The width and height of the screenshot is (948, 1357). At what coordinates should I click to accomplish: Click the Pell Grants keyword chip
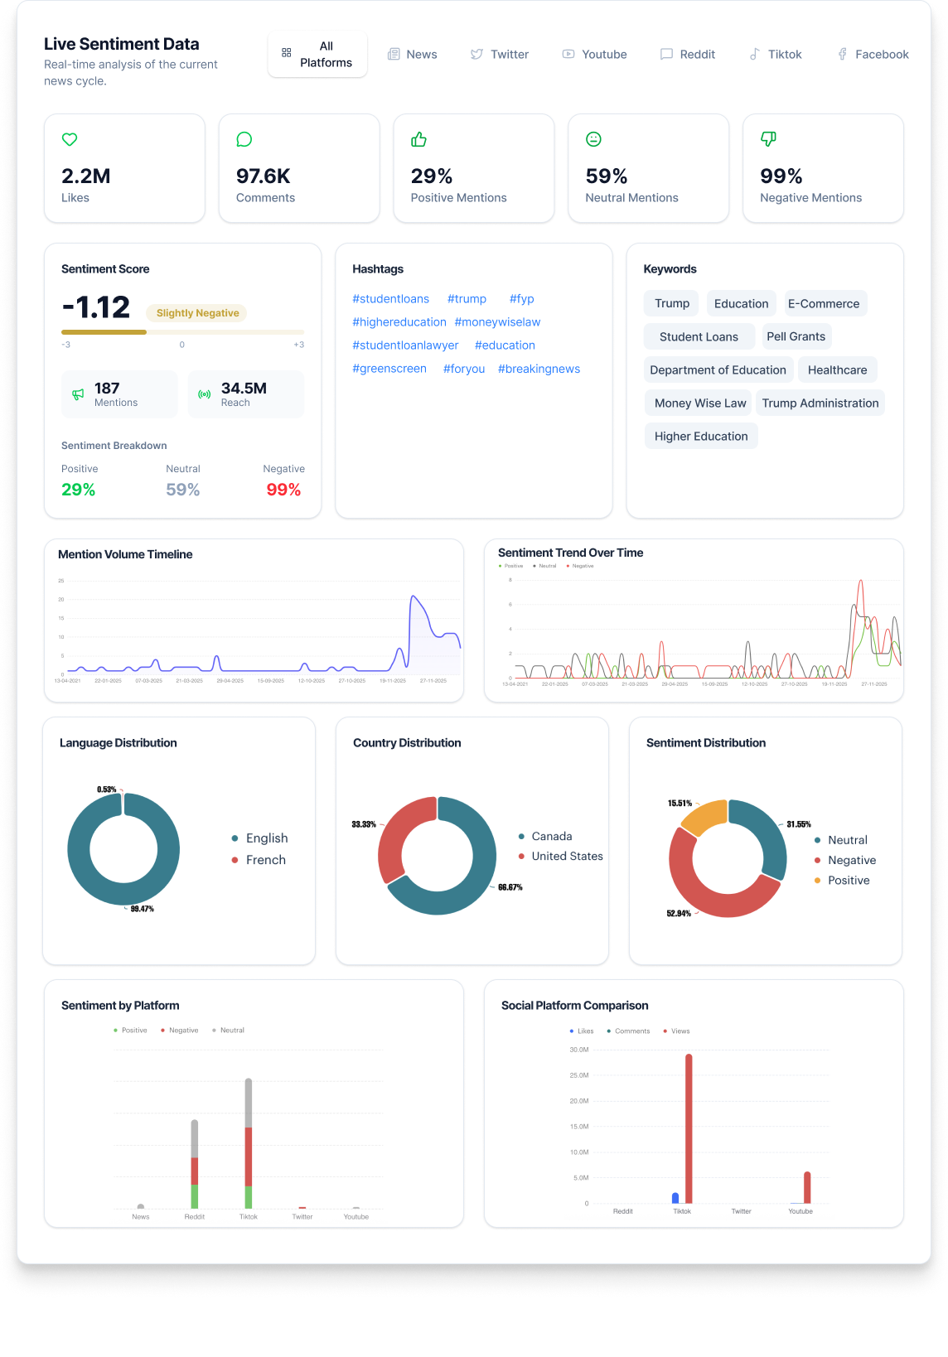796,336
